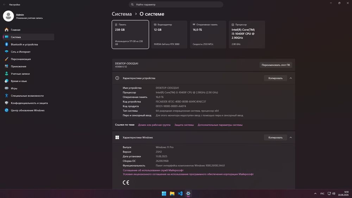Show hidden tray icons chevron
The image size is (352, 198).
[315, 193]
